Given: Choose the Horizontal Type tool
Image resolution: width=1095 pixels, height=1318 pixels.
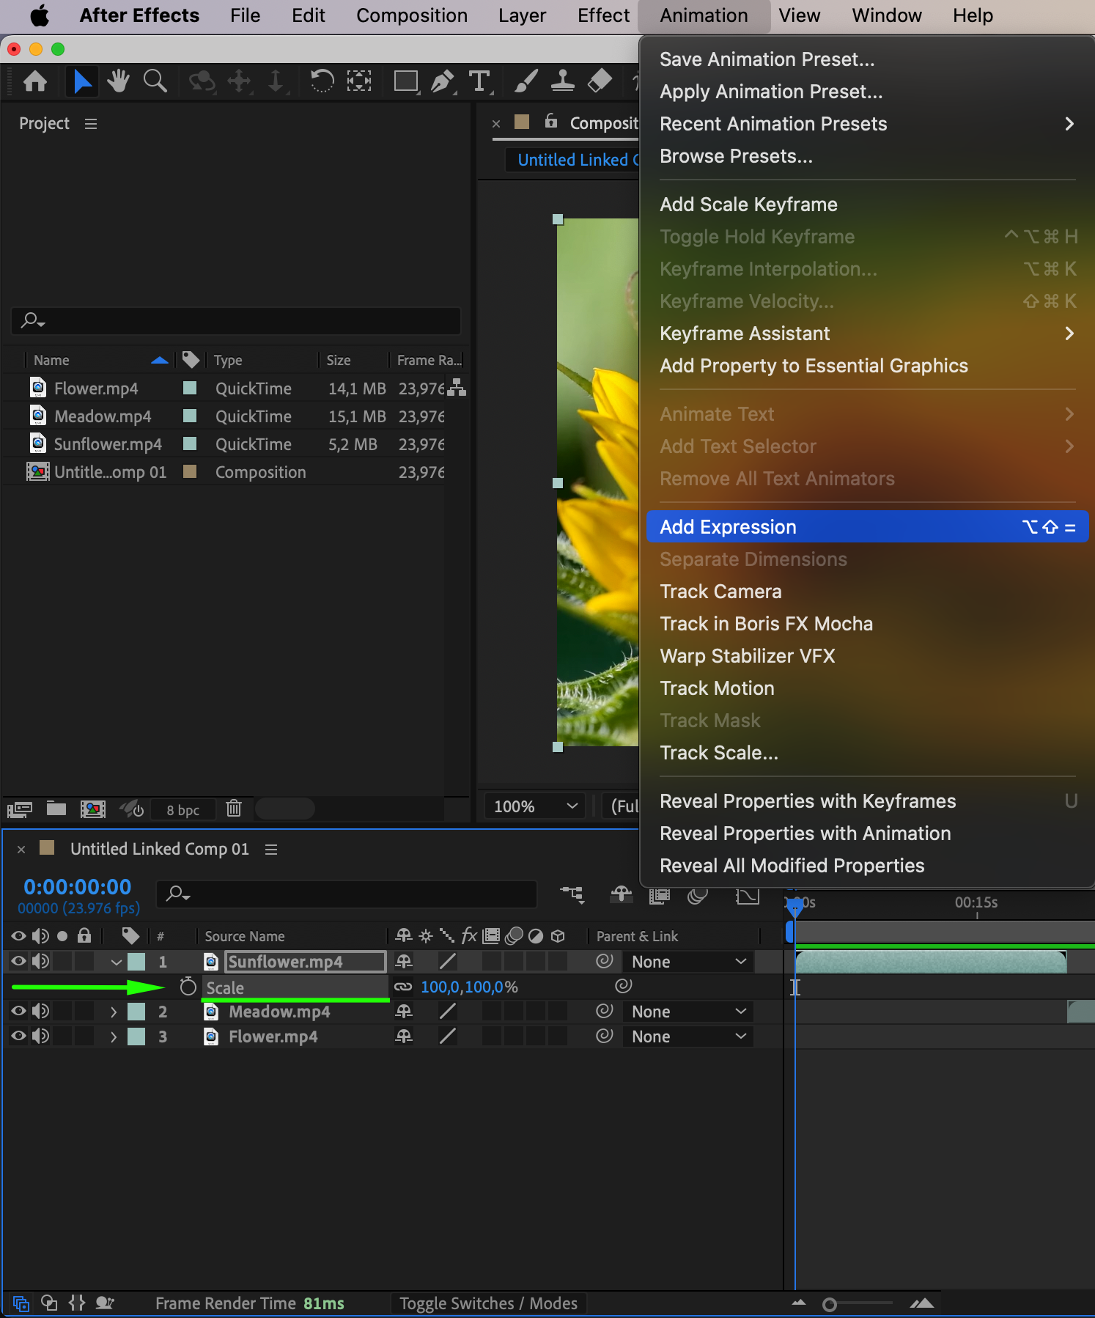Looking at the screenshot, I should coord(479,81).
